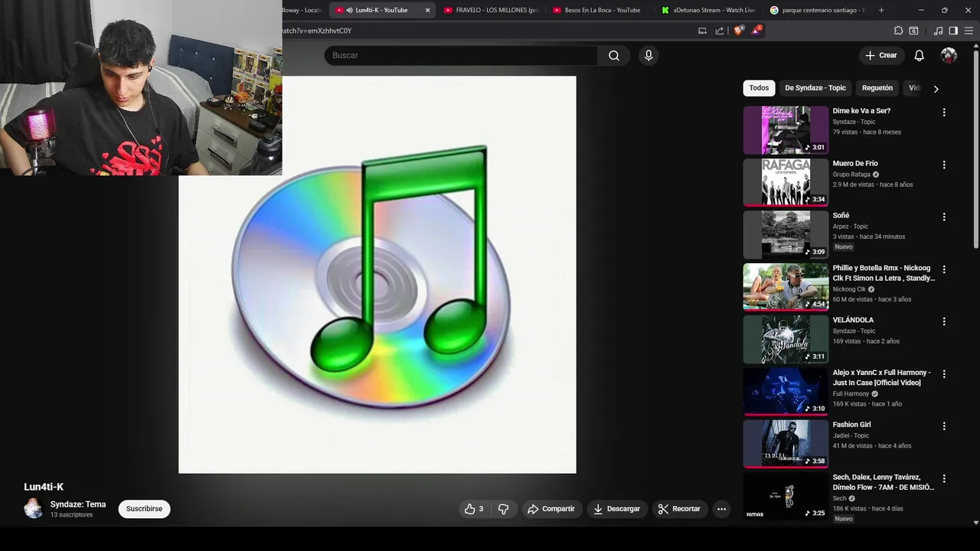Screen dimensions: 980x551
Task: Select the 'Reguetón' filter chip
Action: 877,88
